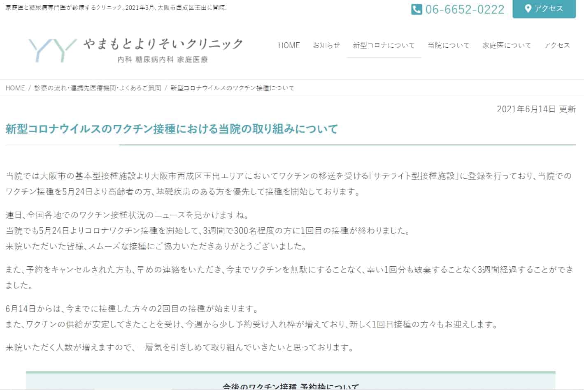Image resolution: width=584 pixels, height=390 pixels.
Task: Open the 当院について menu item
Action: coord(449,45)
